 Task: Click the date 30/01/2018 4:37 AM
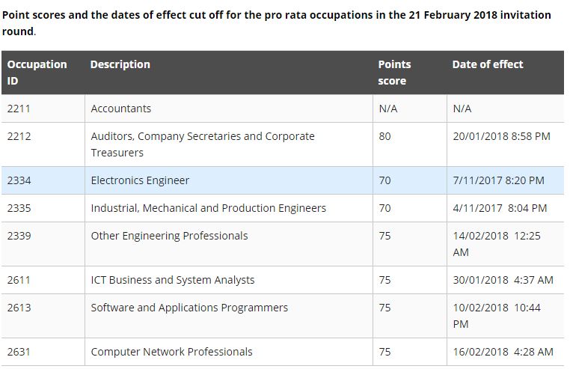503,280
